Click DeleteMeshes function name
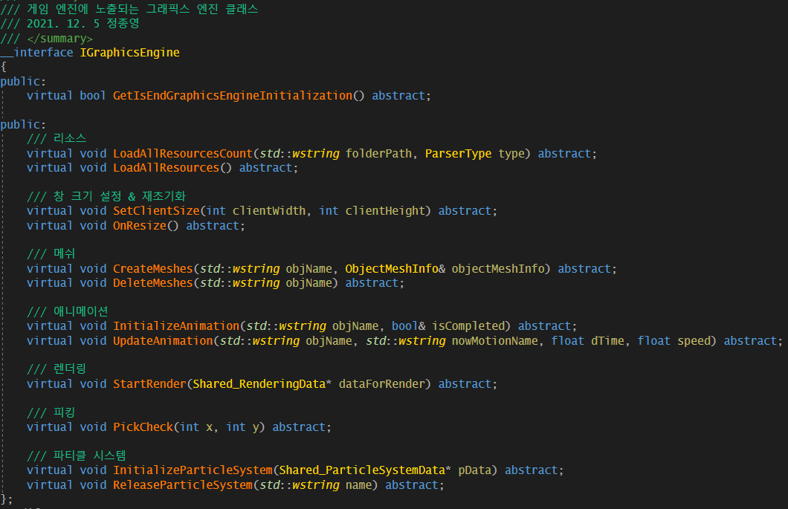788x509 pixels. click(x=153, y=283)
